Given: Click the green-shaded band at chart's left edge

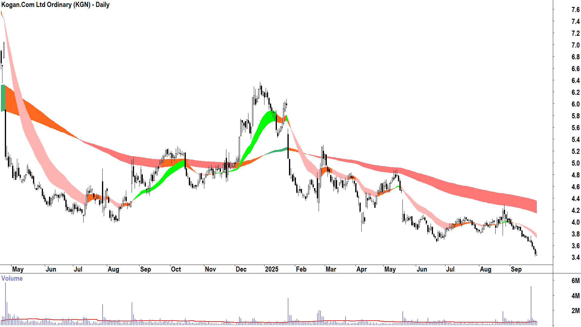Looking at the screenshot, I should [3, 98].
